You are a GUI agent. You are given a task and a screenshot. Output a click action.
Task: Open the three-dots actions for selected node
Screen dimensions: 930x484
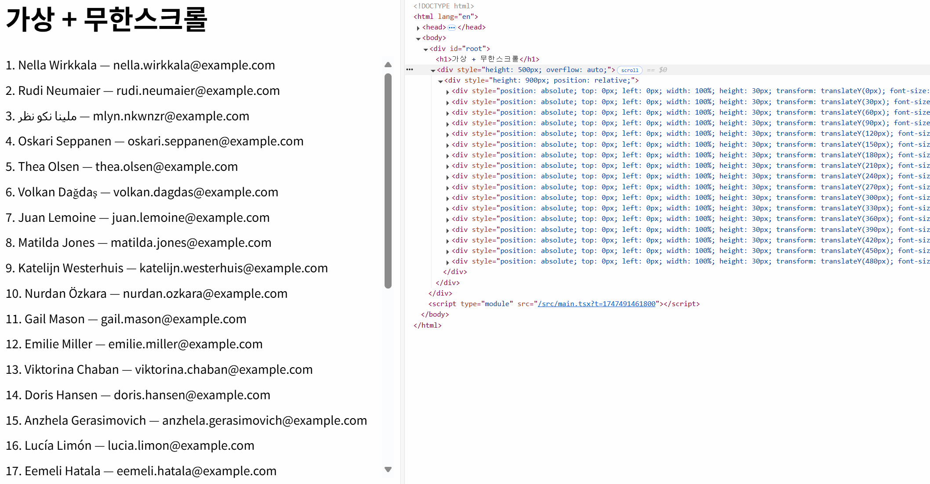tap(410, 70)
